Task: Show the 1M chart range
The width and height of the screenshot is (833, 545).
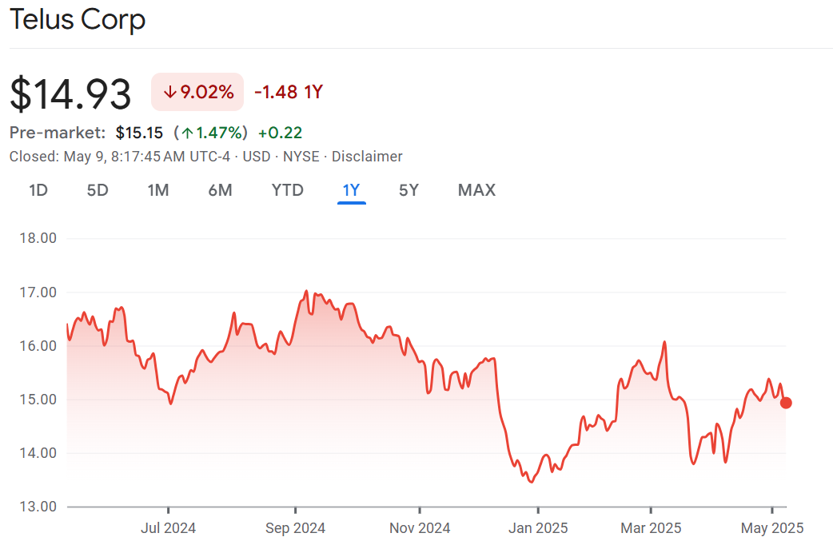Action: 158,190
